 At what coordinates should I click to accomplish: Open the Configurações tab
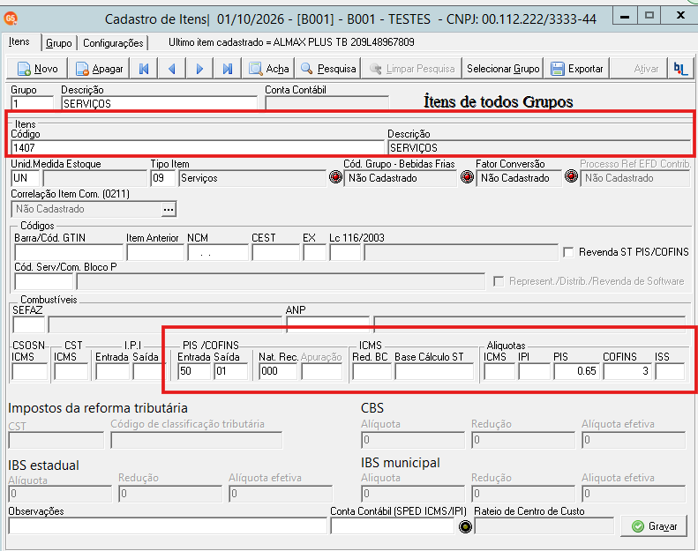(x=113, y=43)
